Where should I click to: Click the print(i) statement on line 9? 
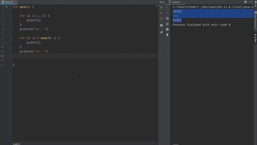pos(34,42)
